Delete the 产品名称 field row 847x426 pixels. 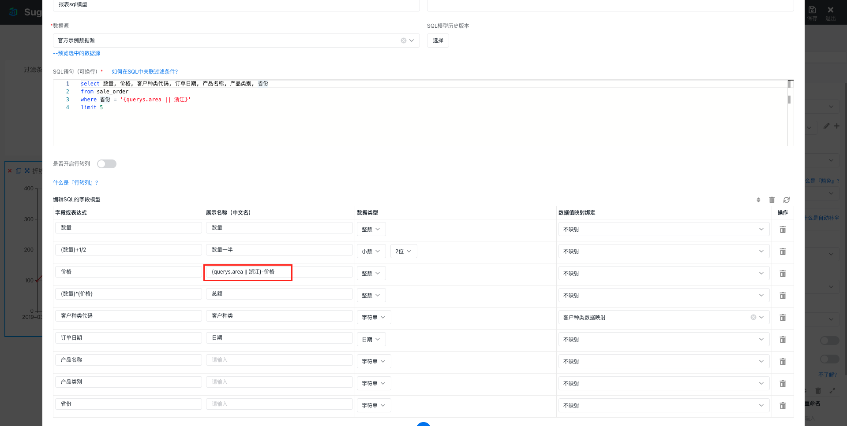pyautogui.click(x=783, y=362)
